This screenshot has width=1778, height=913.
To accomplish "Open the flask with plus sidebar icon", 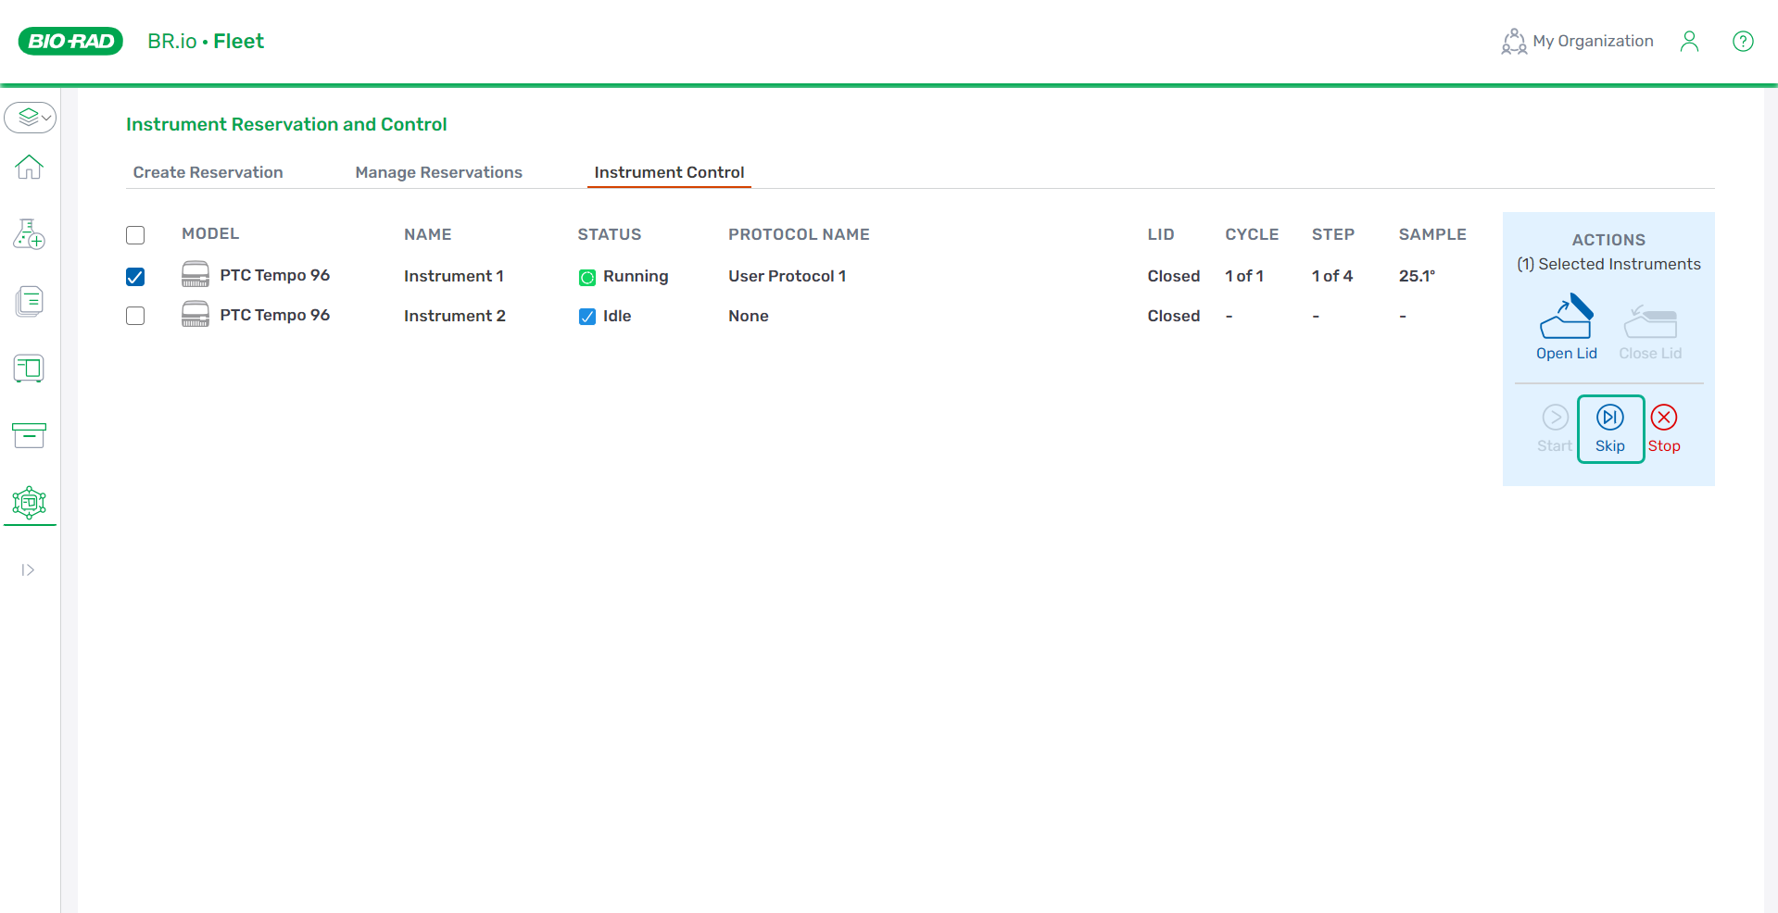I will click(x=30, y=234).
